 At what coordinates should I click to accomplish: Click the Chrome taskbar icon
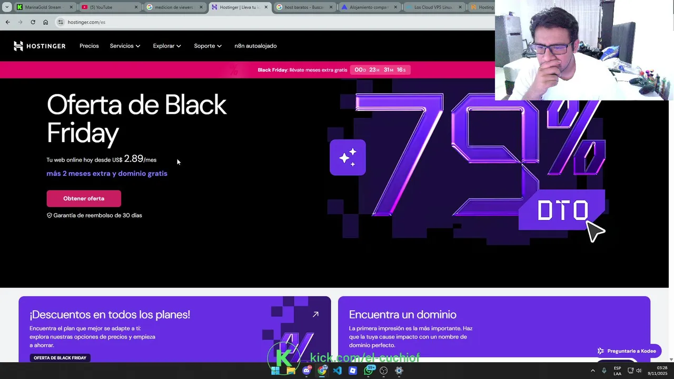(x=322, y=371)
